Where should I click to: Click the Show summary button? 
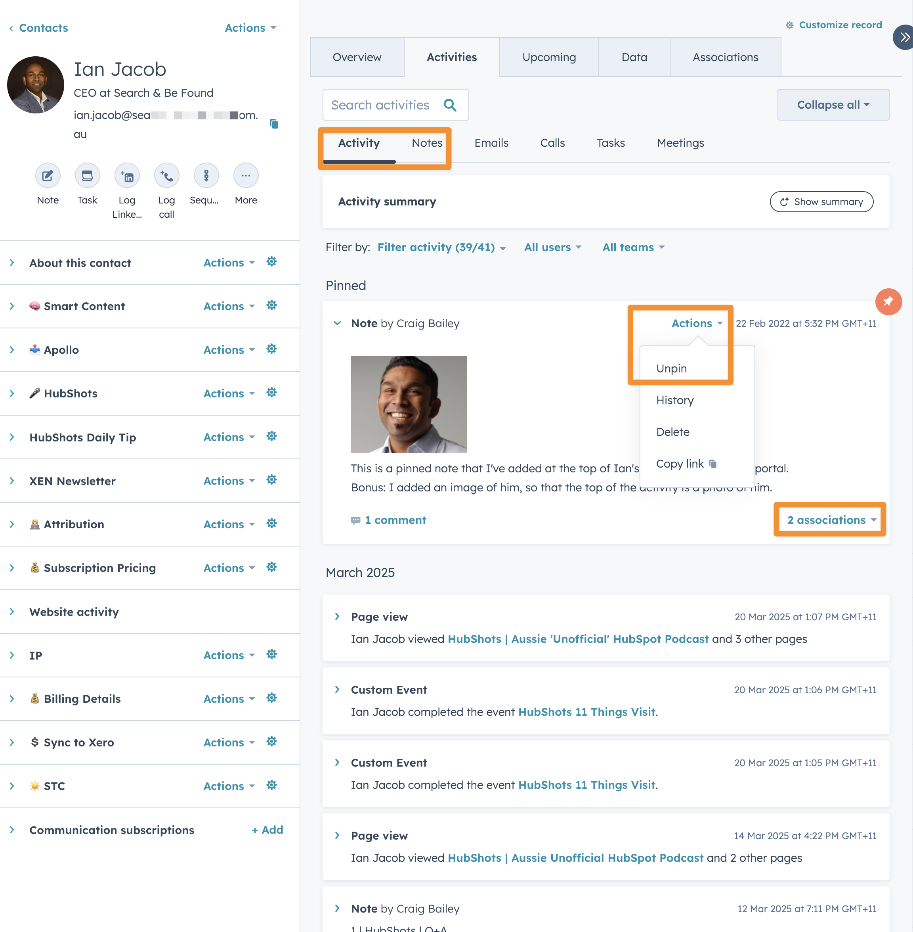click(821, 201)
